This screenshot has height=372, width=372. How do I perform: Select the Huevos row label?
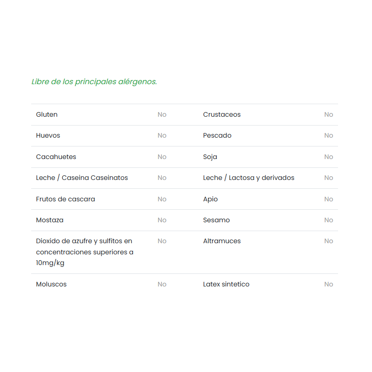[48, 135]
